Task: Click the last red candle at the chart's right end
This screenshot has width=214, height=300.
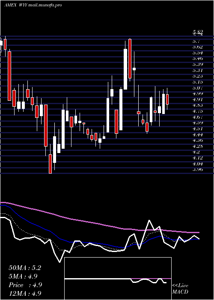Action: tap(167, 99)
